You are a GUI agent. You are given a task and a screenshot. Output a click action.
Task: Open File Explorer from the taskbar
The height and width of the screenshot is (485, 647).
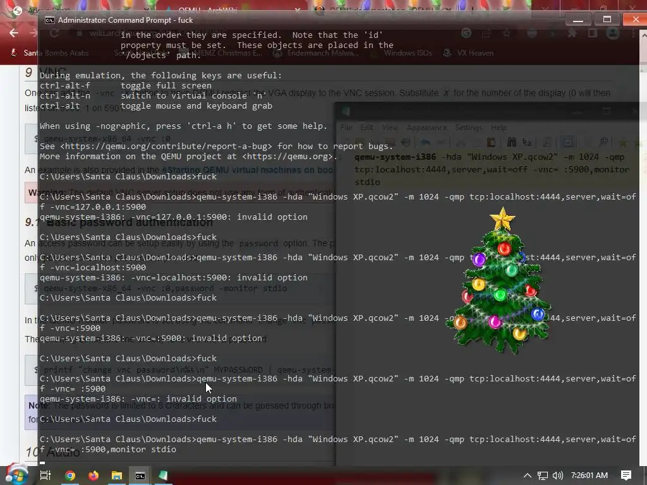[117, 476]
